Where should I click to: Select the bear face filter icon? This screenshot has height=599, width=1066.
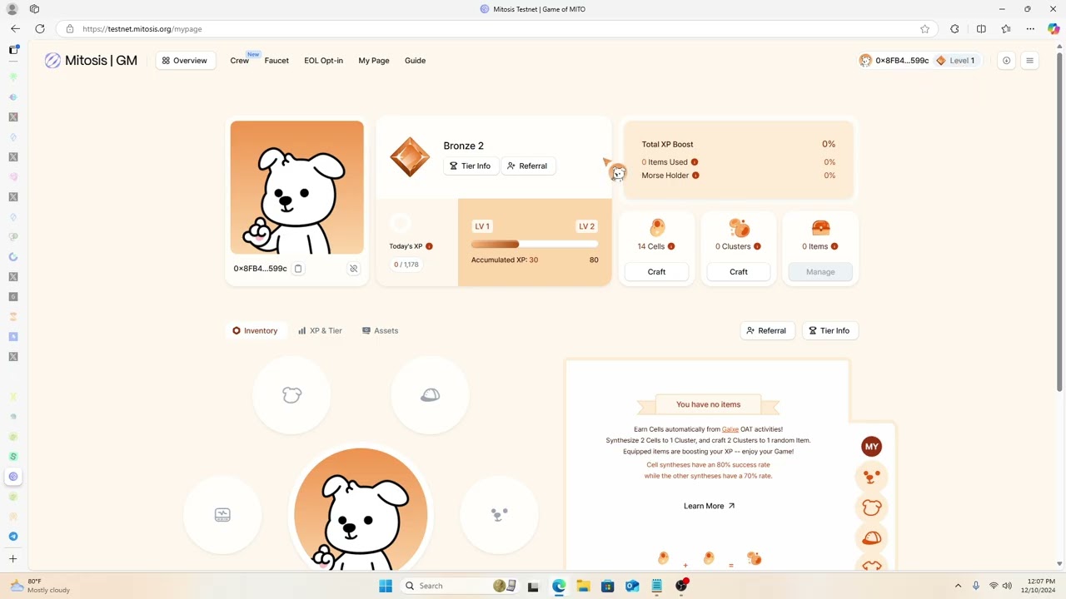coord(871,477)
